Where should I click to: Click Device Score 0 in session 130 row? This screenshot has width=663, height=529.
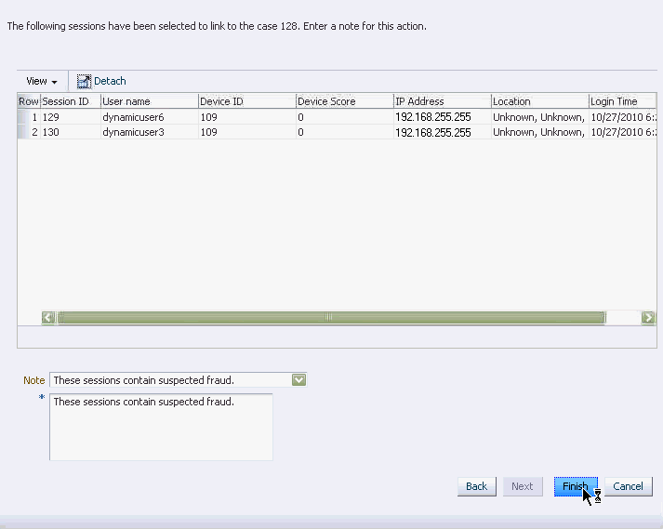click(345, 132)
